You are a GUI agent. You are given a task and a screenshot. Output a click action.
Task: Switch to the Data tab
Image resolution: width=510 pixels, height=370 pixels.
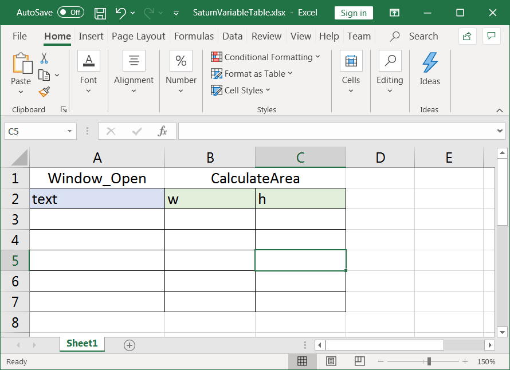(232, 36)
